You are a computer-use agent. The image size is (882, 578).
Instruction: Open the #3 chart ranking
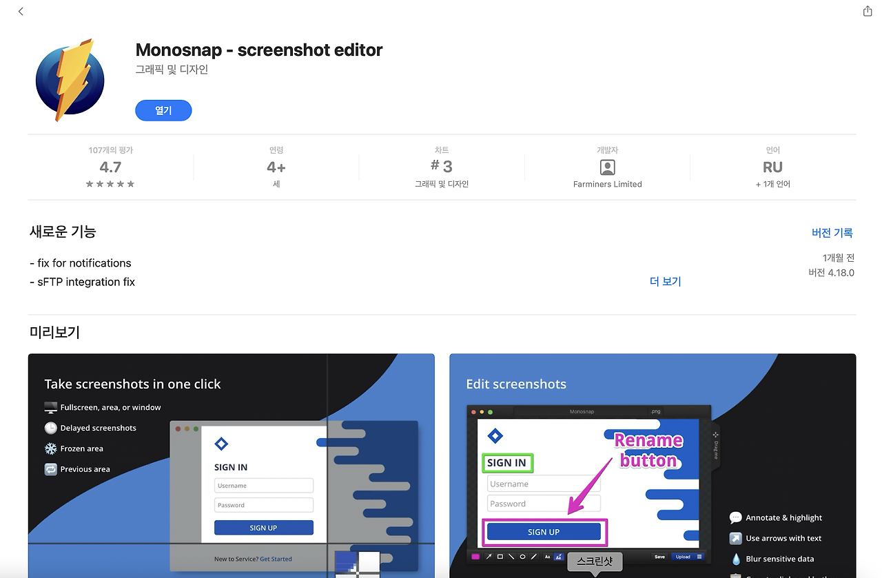(x=442, y=166)
